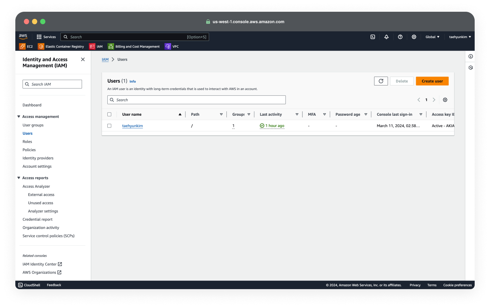Open the AWS help menu icon
Screen dimensions: 490x308
tap(400, 37)
